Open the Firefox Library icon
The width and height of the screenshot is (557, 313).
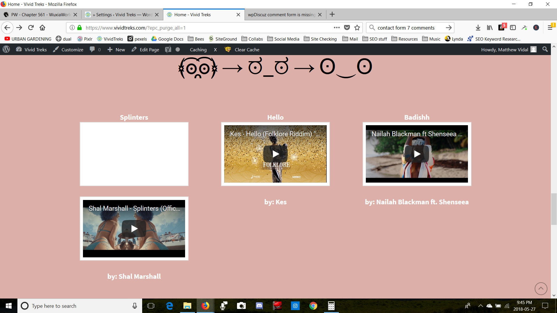[490, 28]
